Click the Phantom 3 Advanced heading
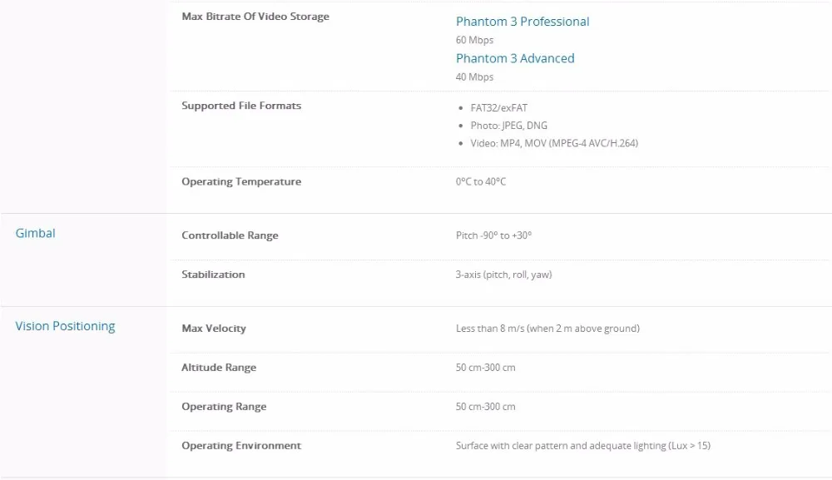 point(515,58)
